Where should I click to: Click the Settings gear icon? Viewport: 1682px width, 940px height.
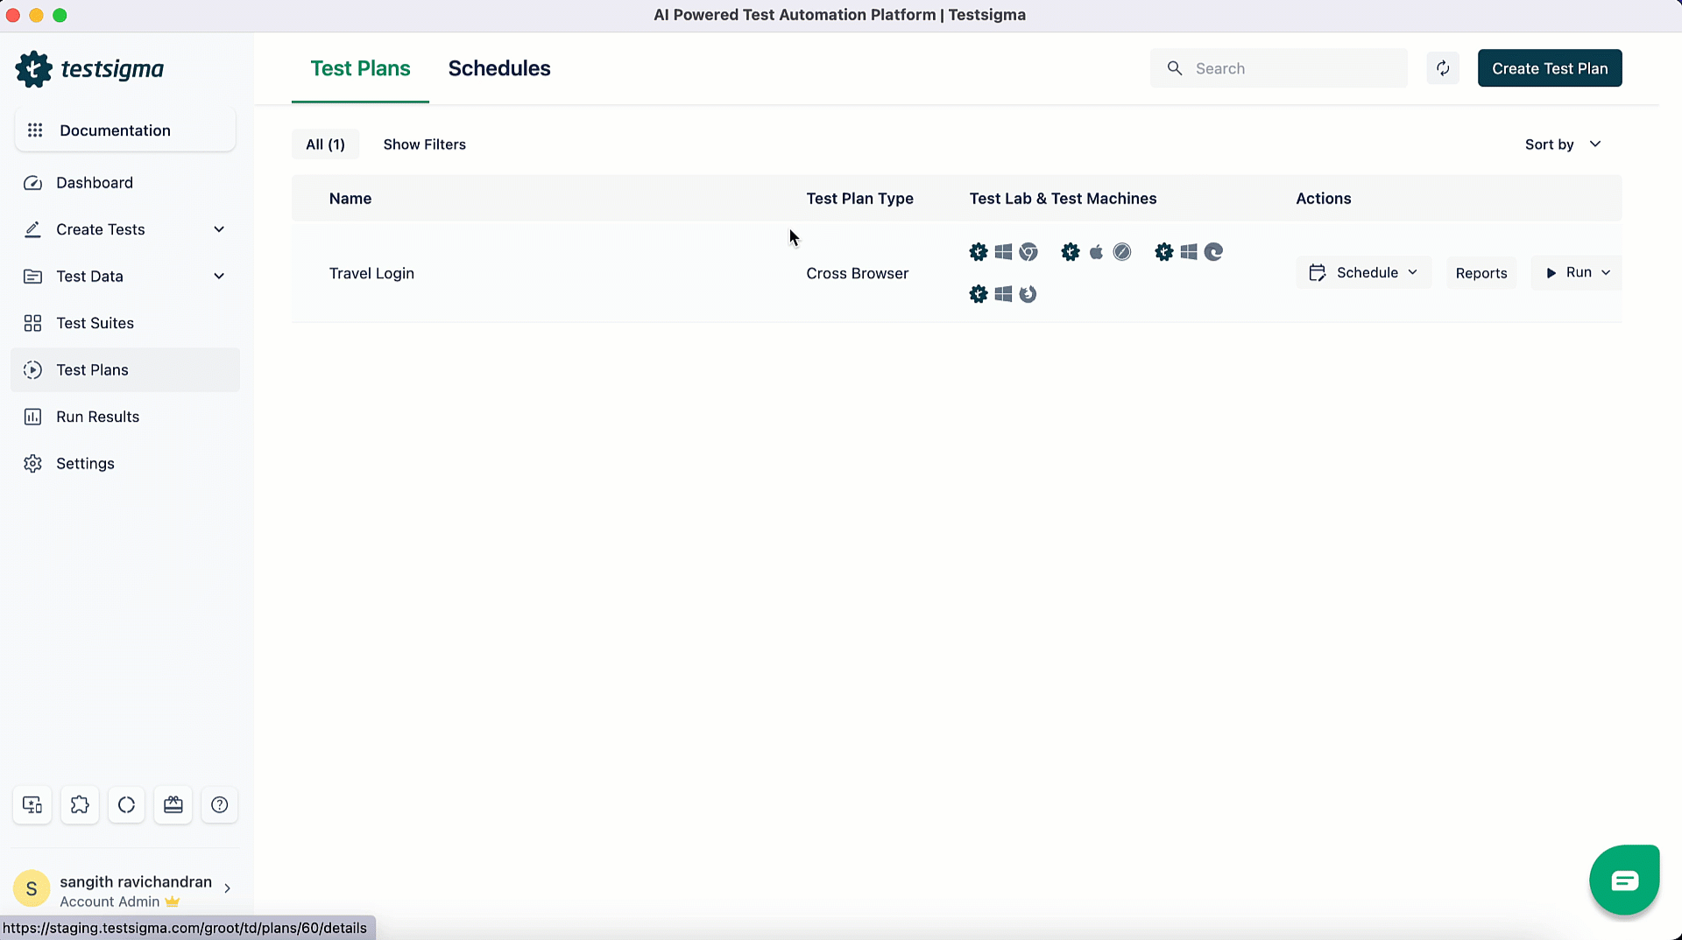pyautogui.click(x=32, y=464)
